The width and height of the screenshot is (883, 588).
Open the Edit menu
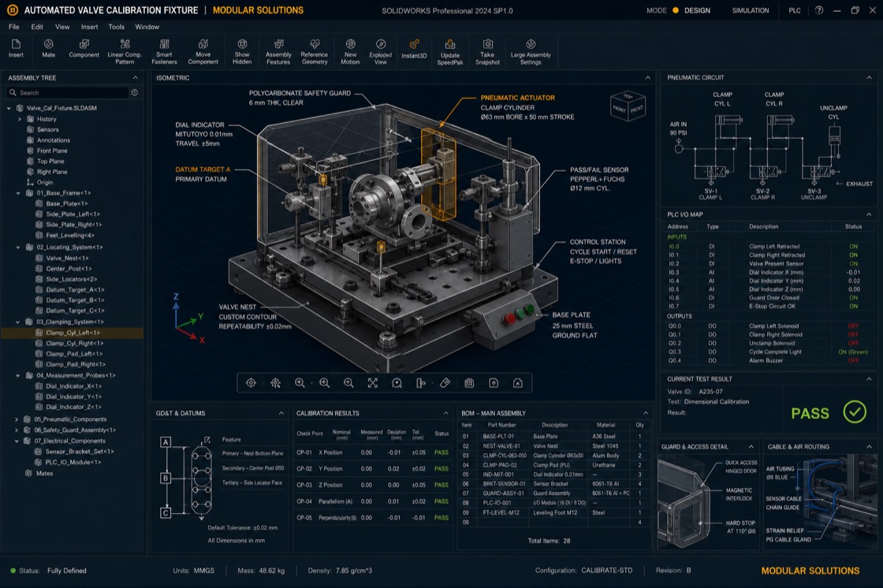point(37,27)
